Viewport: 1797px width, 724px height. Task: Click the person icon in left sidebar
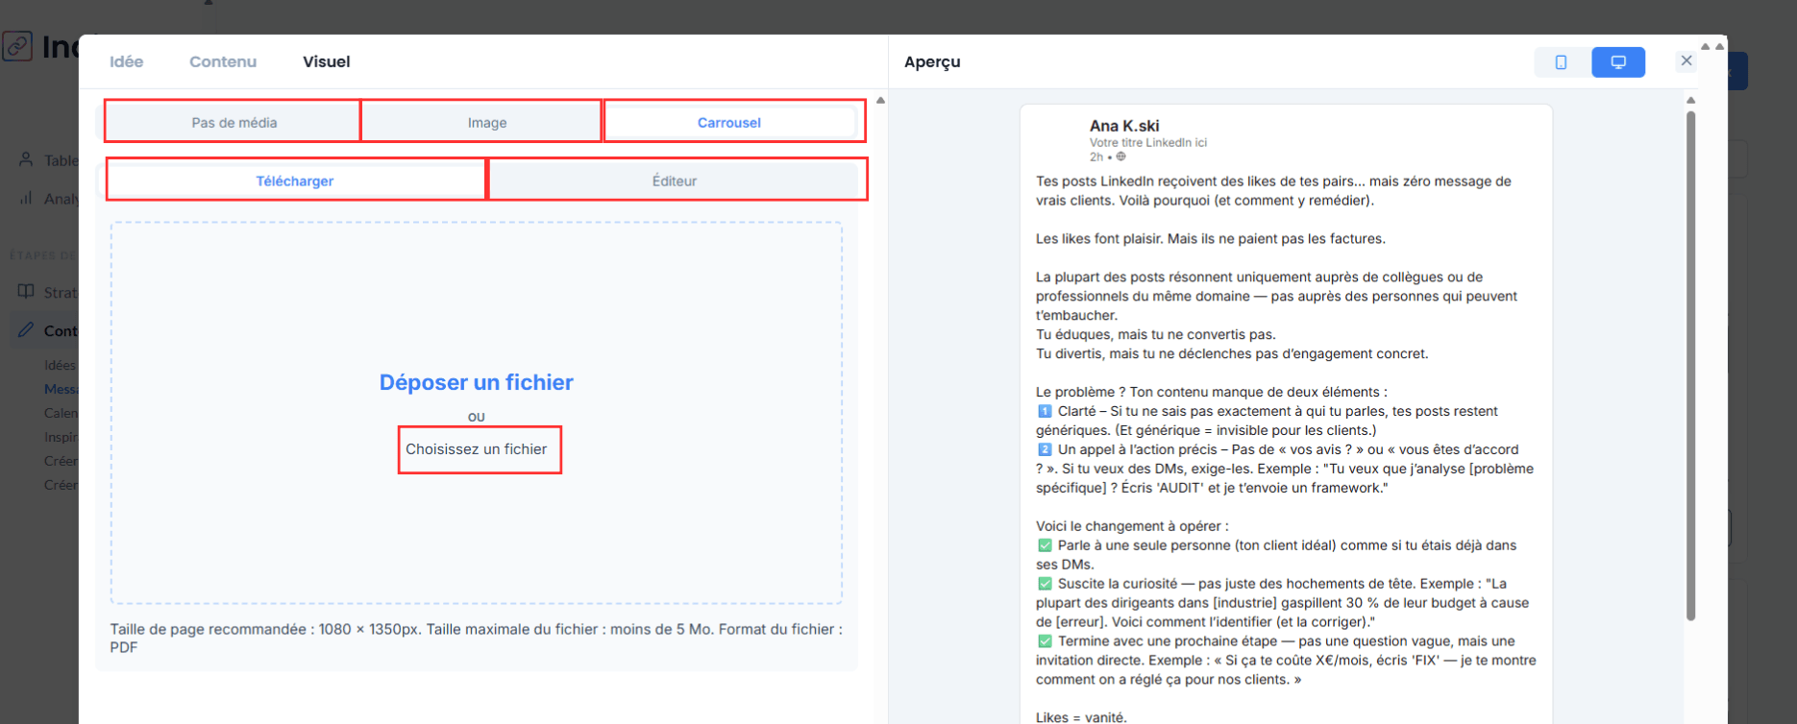pyautogui.click(x=26, y=159)
